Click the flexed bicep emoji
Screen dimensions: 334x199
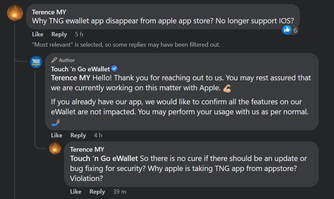(227, 89)
